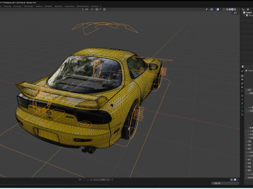Toggle the checked blue checkbox in properties panel

(x=251, y=128)
